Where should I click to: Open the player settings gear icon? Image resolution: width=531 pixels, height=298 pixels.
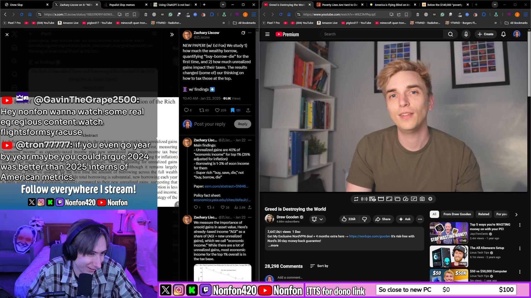click(430, 199)
